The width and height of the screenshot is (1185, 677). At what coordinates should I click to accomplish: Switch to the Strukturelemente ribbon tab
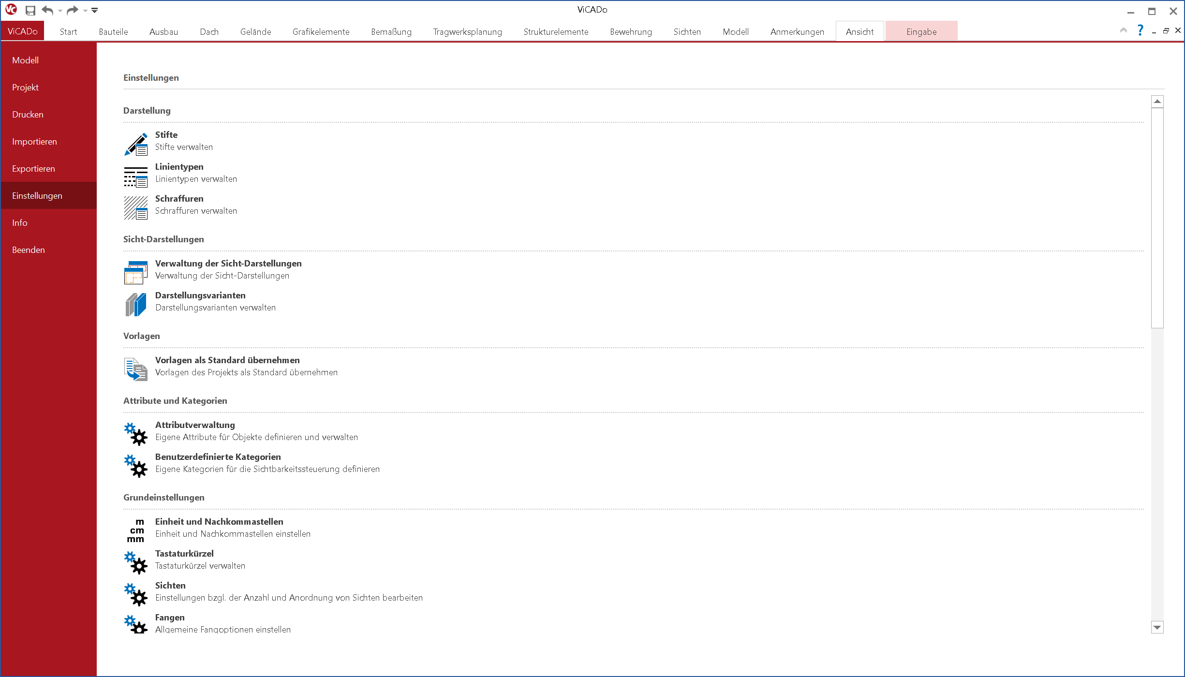[556, 32]
